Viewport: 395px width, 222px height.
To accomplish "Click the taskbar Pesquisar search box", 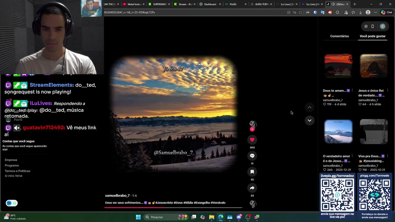I will tap(167, 217).
